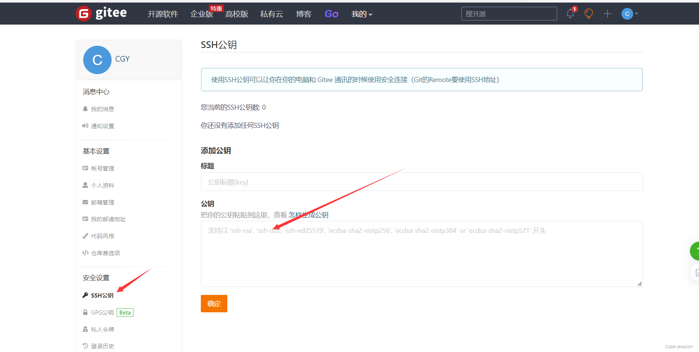This screenshot has height=352, width=699.
Task: Click the card icon beside 我的邮递地址
Action: click(x=85, y=219)
